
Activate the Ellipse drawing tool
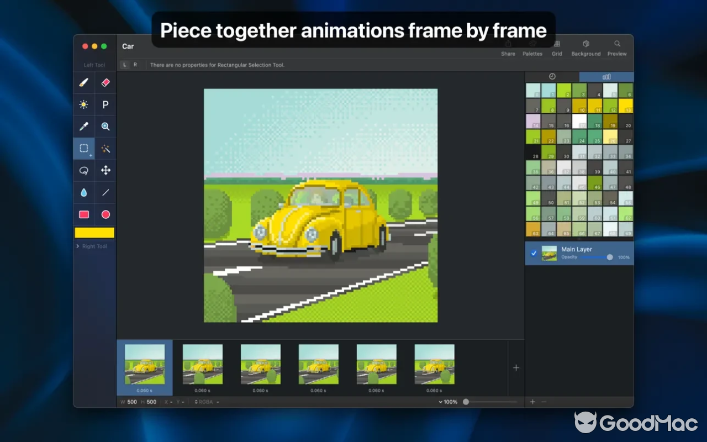click(x=105, y=214)
